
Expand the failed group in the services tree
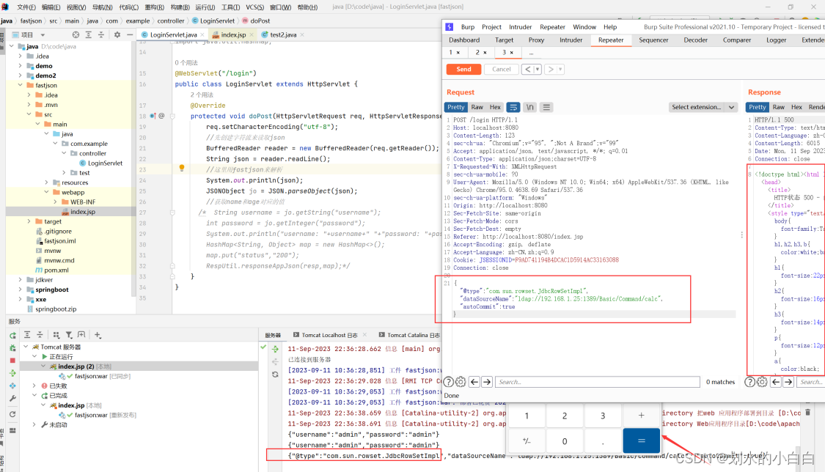pyautogui.click(x=34, y=386)
